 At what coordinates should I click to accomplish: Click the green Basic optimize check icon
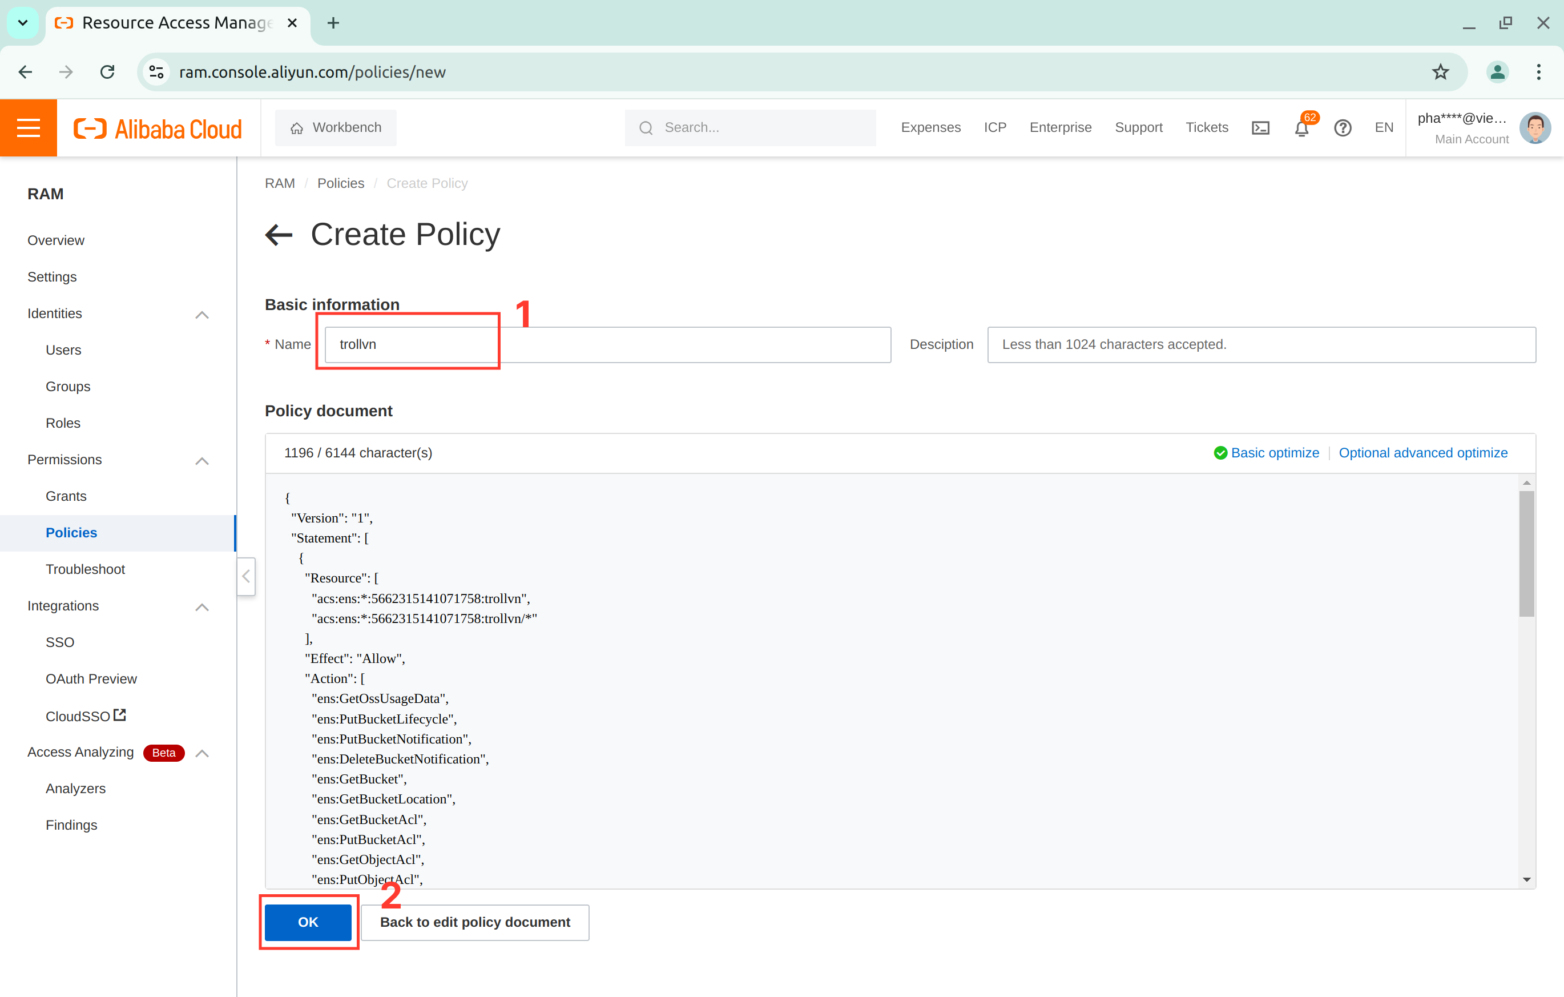[x=1220, y=453]
